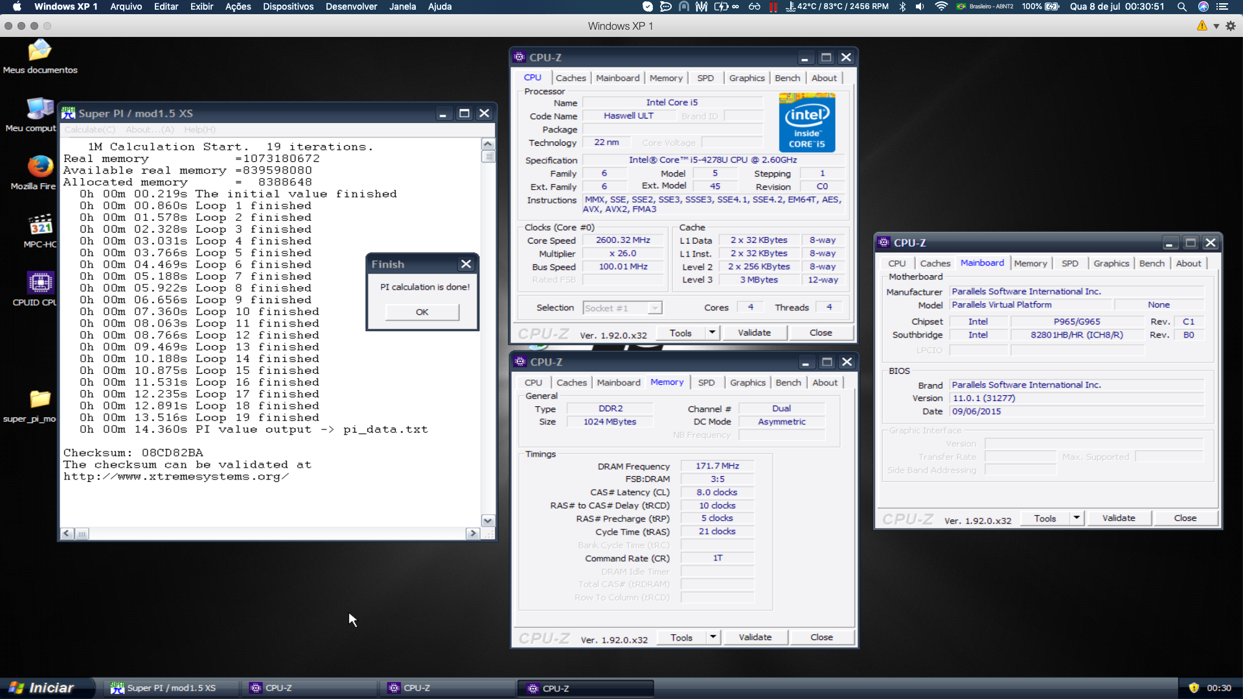The height and width of the screenshot is (699, 1243).
Task: Click the temperature and fan RPM monitor
Action: click(837, 6)
